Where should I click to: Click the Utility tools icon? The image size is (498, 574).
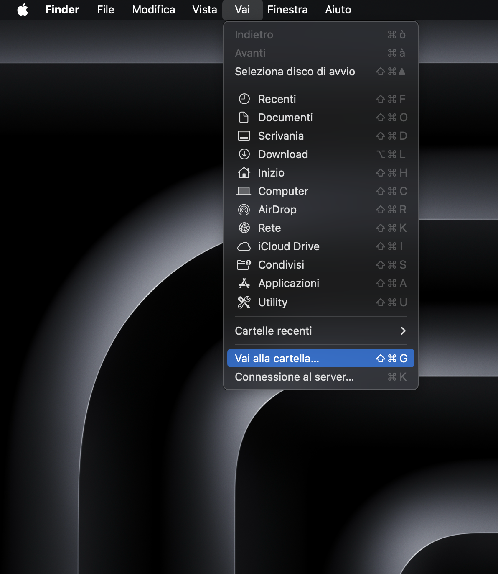coord(244,302)
